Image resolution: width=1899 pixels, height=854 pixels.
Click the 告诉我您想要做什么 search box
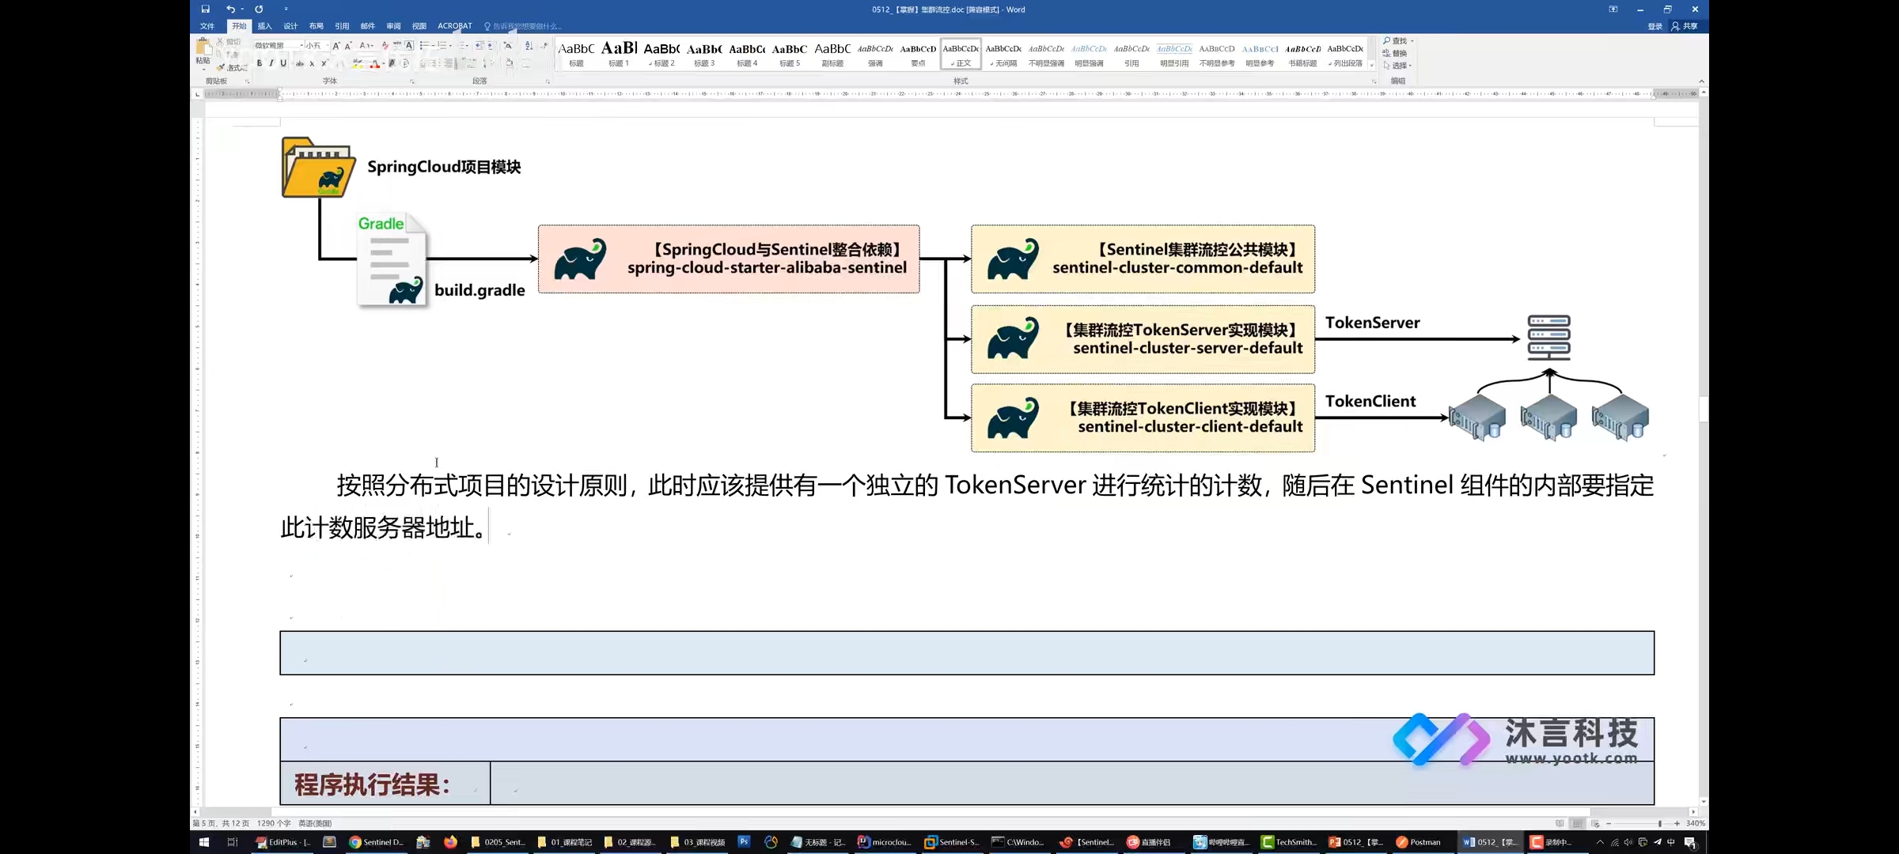click(x=524, y=26)
